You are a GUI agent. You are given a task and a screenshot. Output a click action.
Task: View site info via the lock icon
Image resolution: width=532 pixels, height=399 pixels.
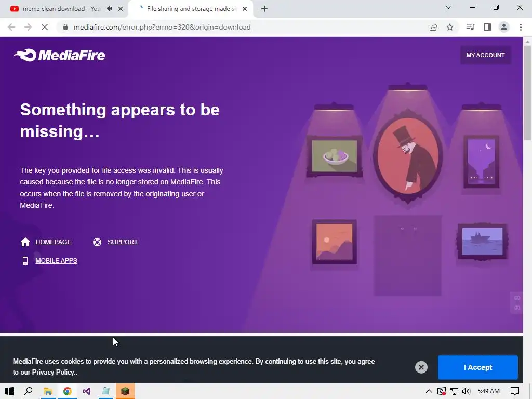pos(65,27)
